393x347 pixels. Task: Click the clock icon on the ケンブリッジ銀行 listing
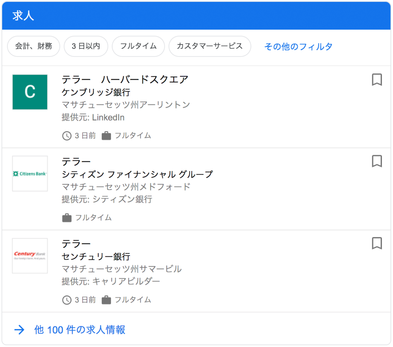[67, 136]
